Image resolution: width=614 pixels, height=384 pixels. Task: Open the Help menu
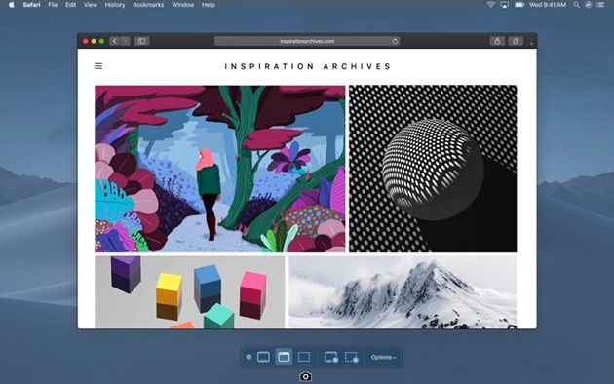point(208,5)
